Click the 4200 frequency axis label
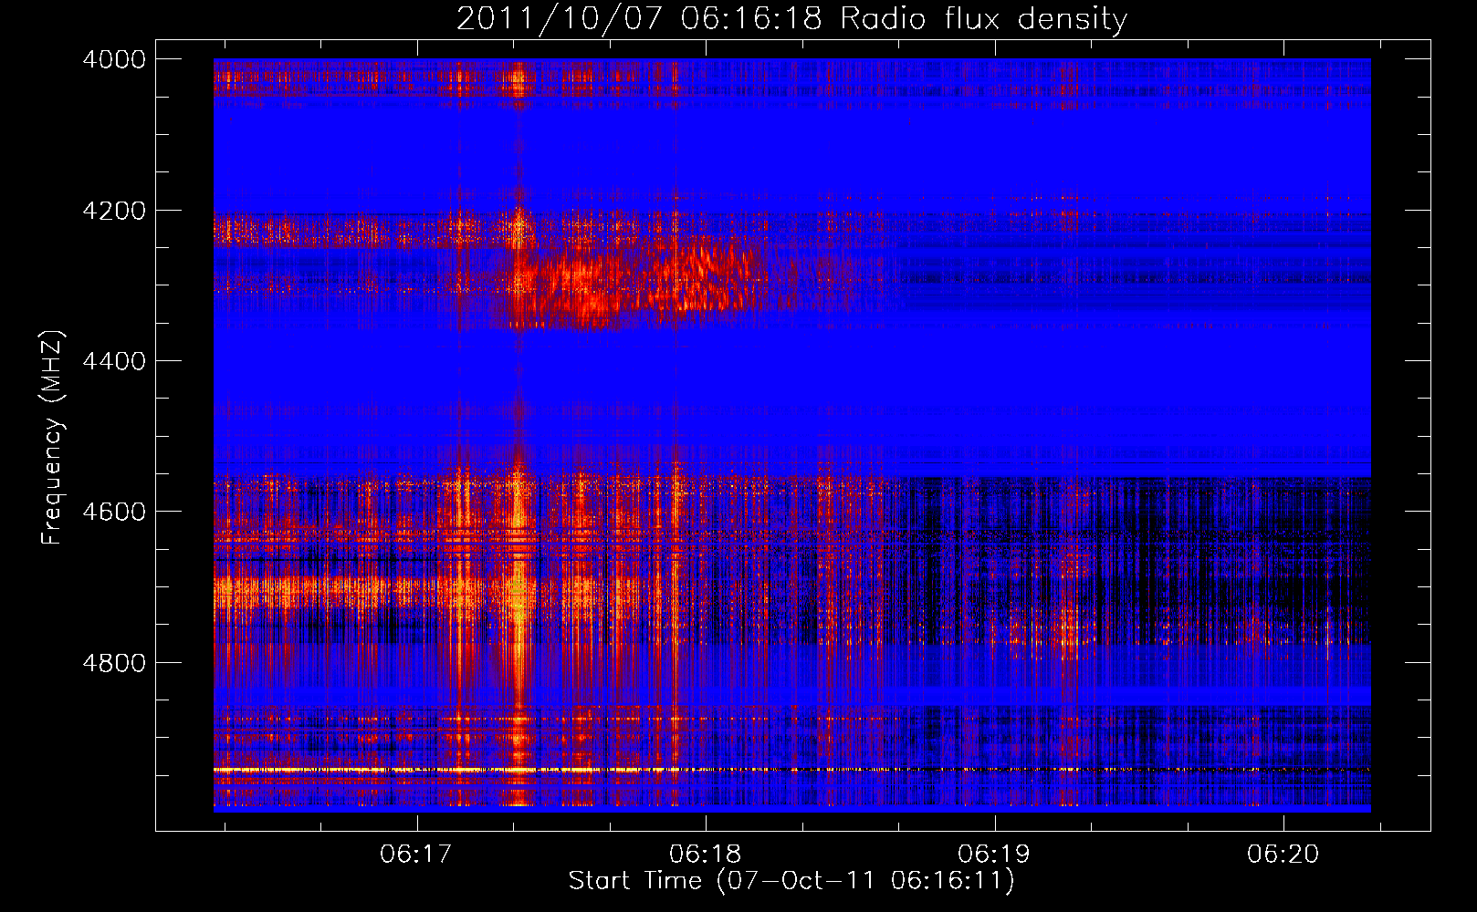 tap(114, 211)
